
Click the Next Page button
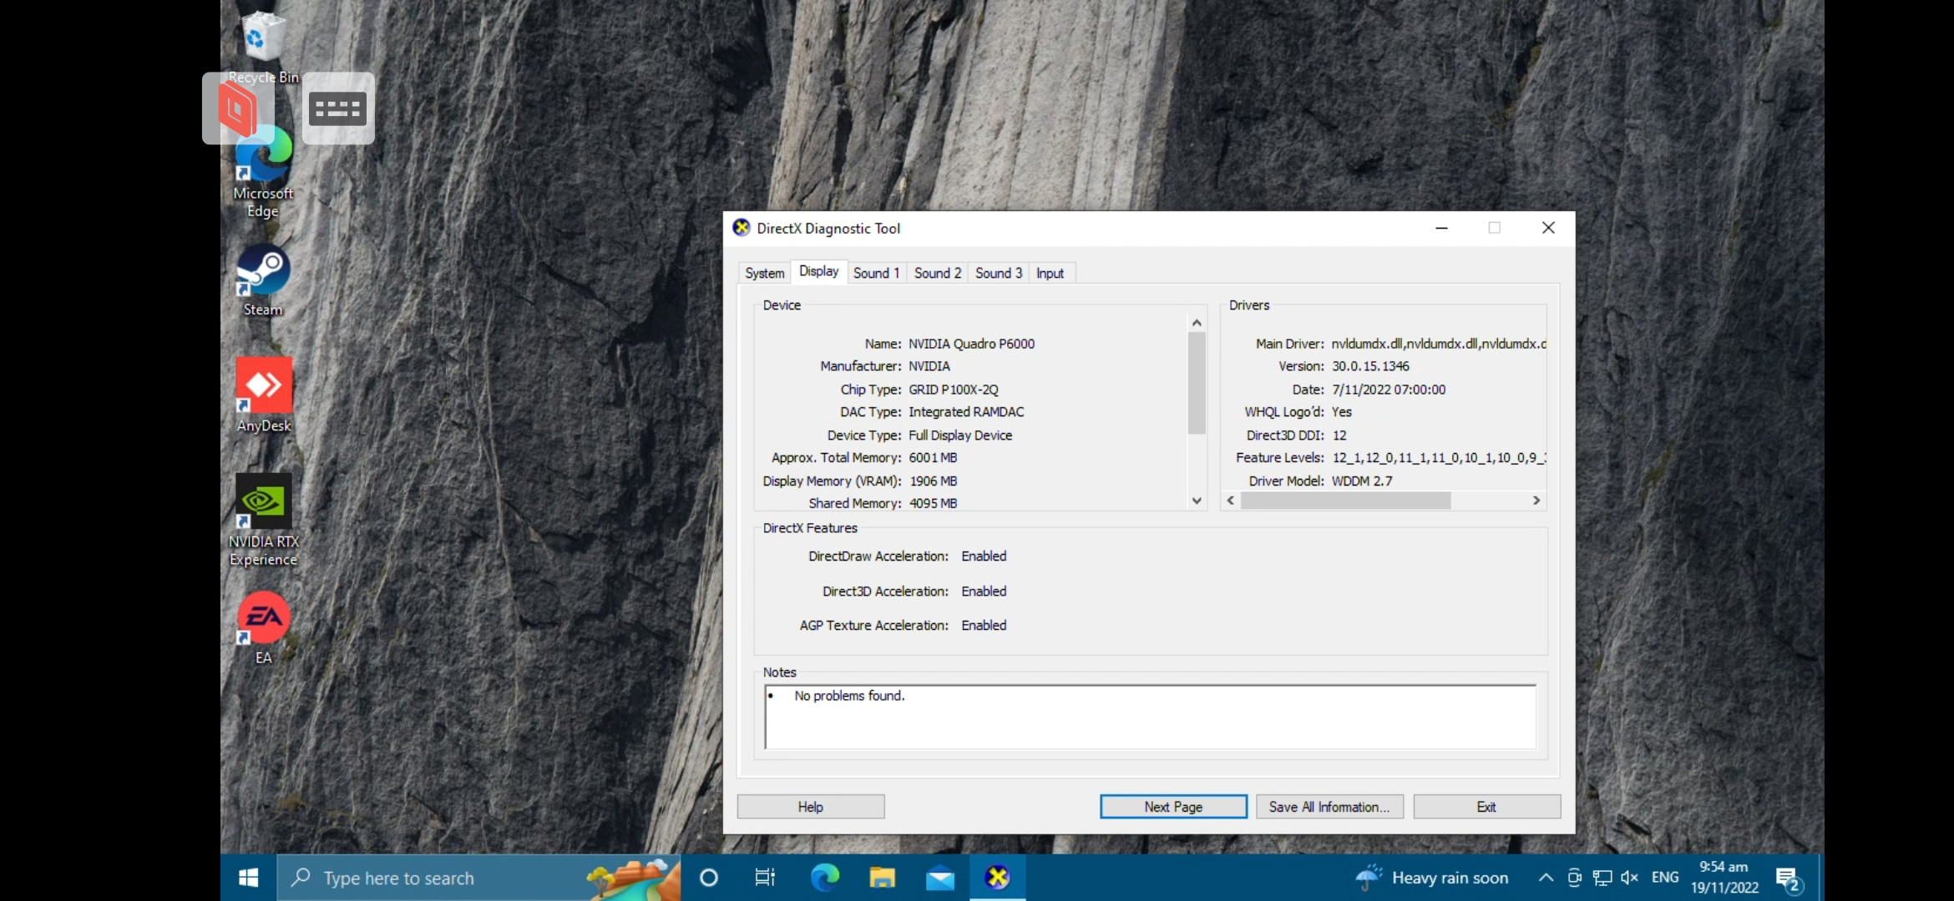click(1173, 807)
